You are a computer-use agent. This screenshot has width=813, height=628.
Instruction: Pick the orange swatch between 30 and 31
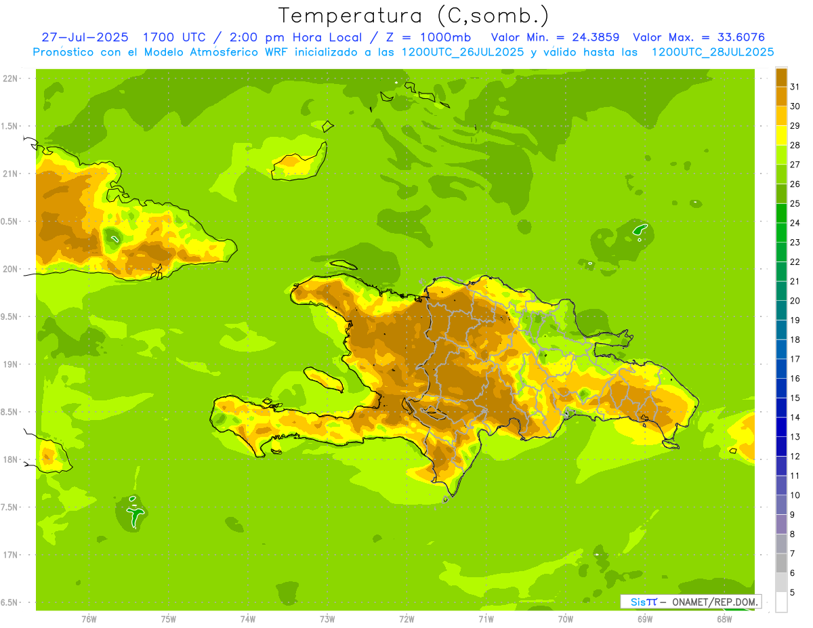click(781, 97)
